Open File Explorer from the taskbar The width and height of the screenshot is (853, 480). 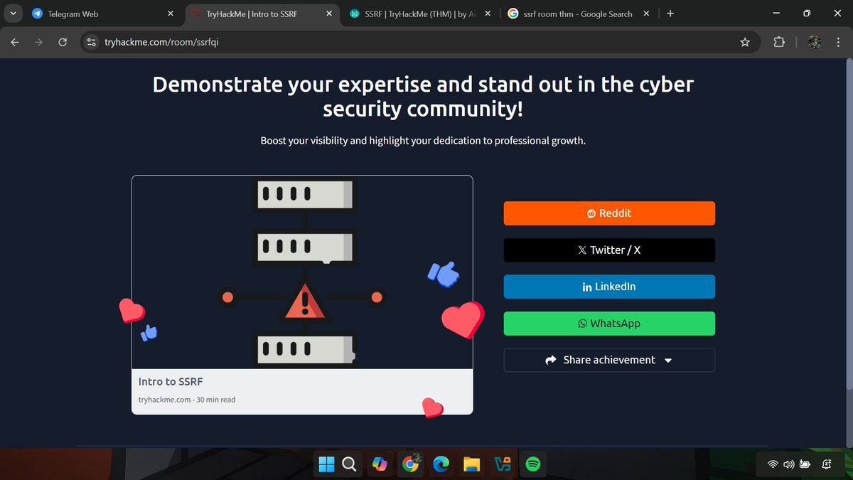pos(471,464)
